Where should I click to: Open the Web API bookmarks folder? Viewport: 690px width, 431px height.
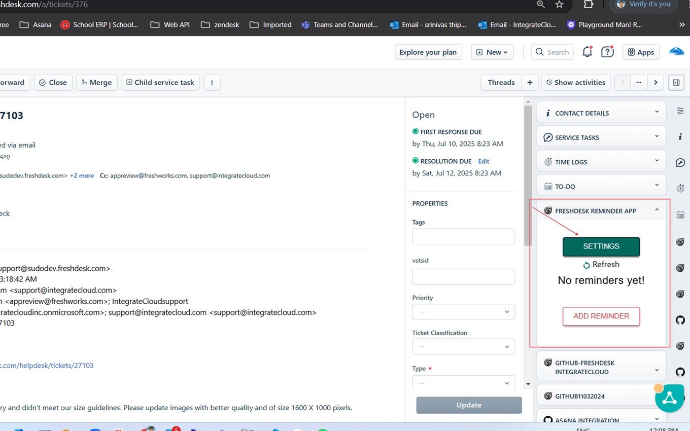171,24
